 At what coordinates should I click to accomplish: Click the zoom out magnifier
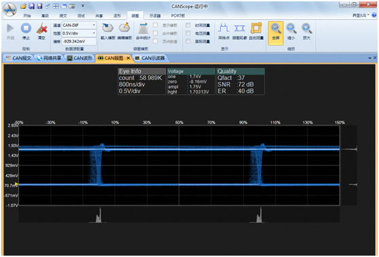(291, 28)
